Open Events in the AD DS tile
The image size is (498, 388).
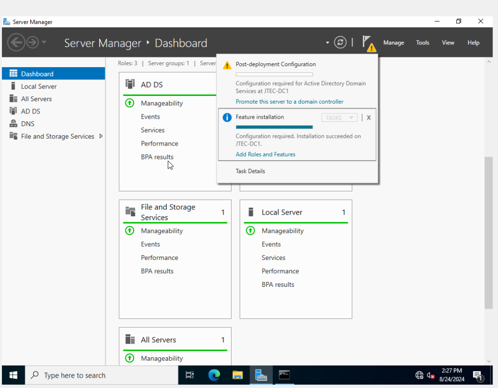(x=150, y=117)
